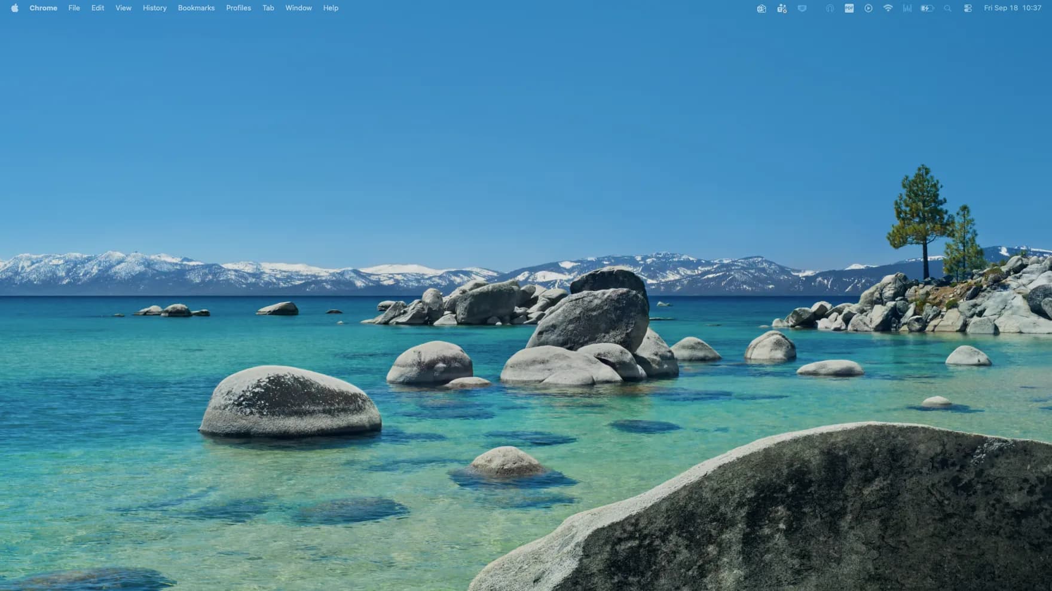Open the History menu

(x=155, y=8)
